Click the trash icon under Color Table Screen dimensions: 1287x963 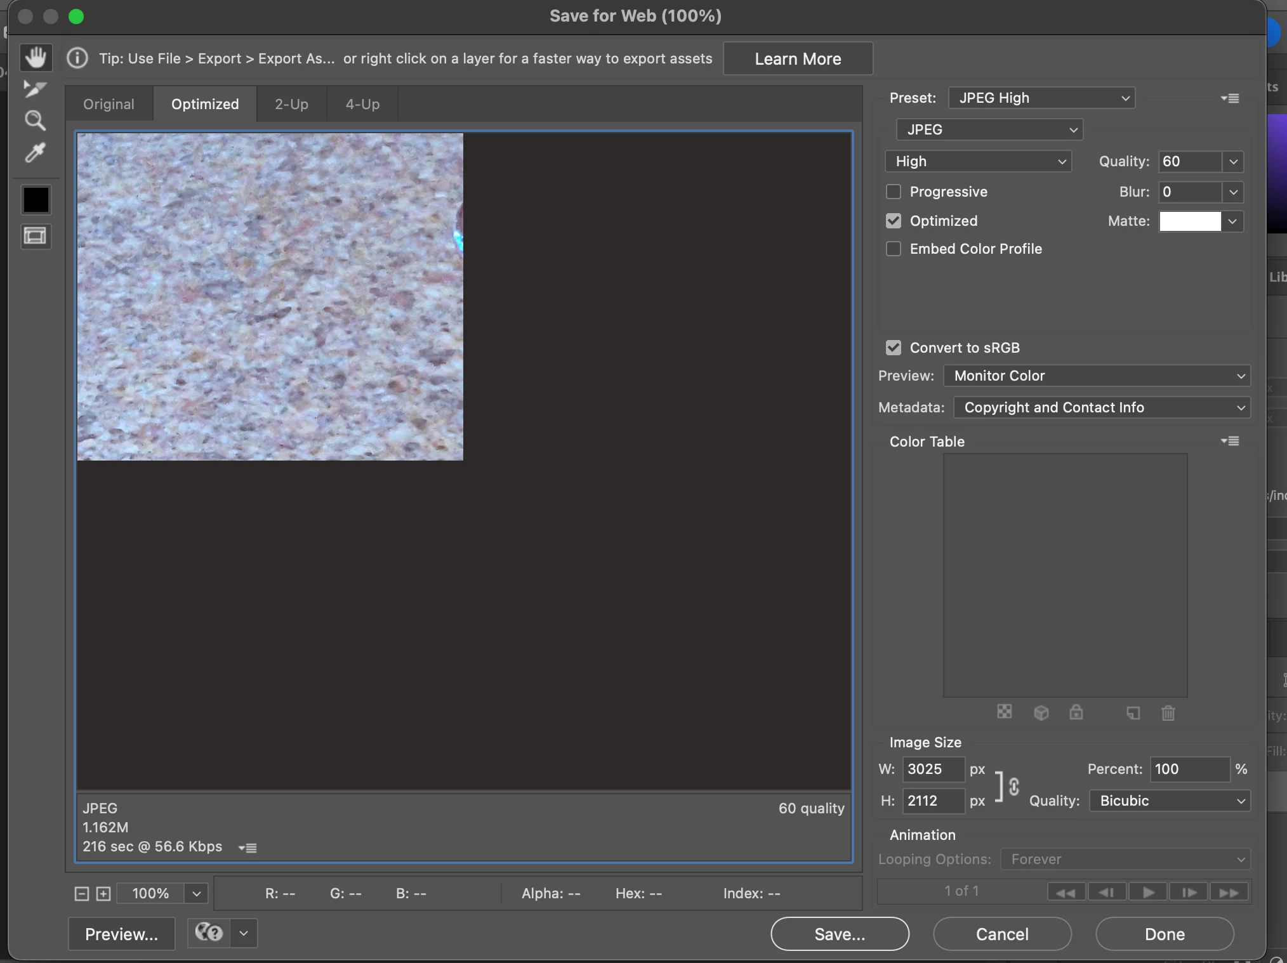click(1168, 713)
